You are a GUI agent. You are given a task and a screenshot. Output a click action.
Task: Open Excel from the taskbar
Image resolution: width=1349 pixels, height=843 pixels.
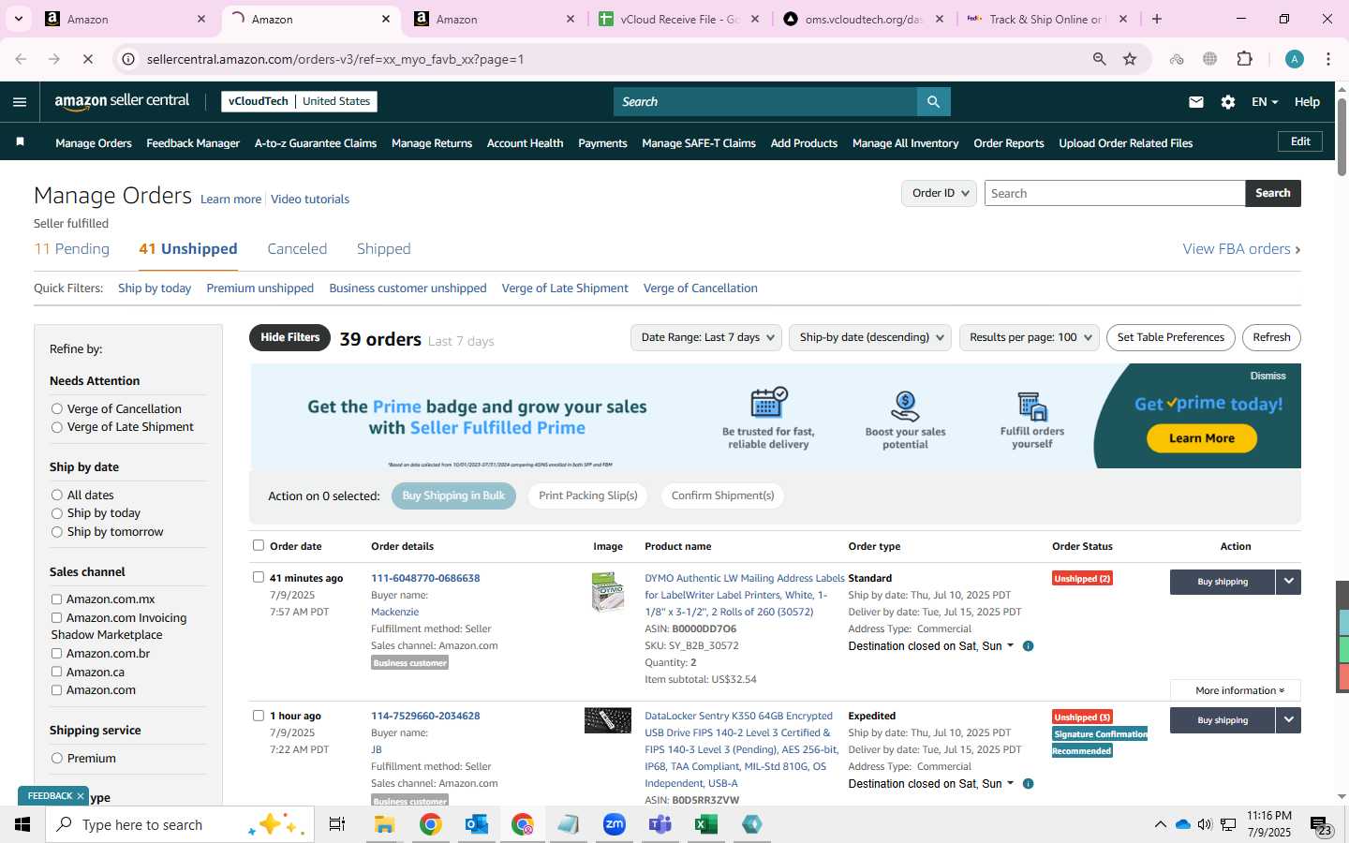[706, 824]
